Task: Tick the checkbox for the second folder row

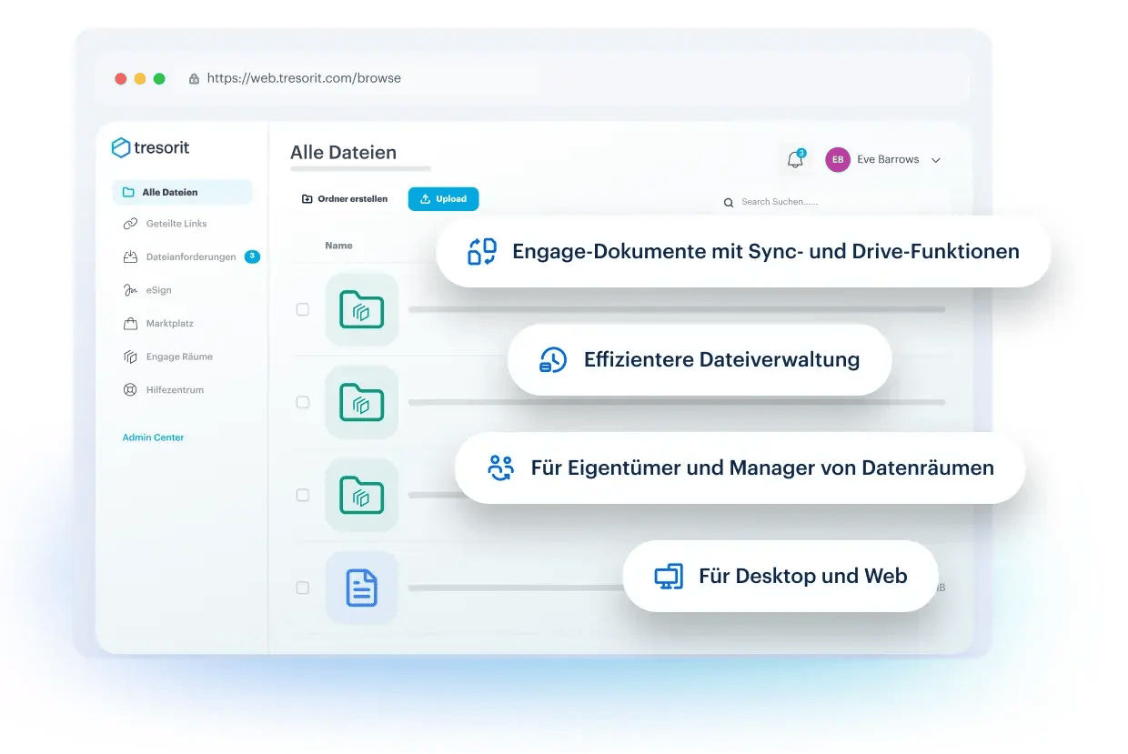Action: click(x=303, y=402)
